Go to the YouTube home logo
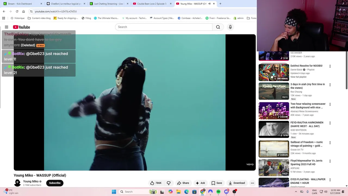The width and height of the screenshot is (348, 196). 21,27
